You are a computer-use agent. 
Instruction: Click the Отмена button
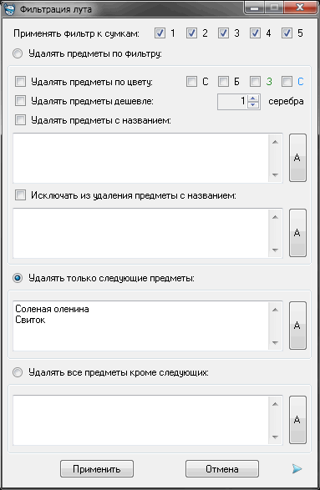[222, 469]
